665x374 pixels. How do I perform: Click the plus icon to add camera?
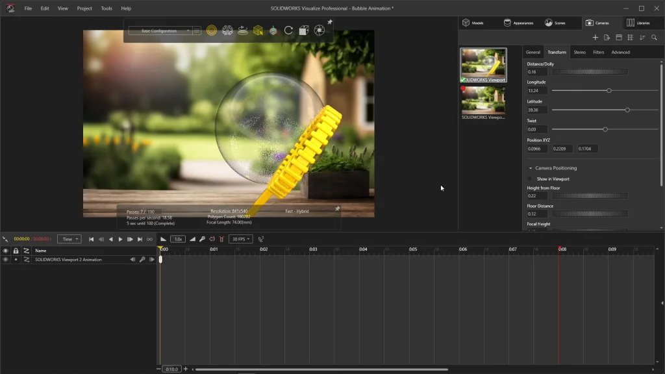pyautogui.click(x=595, y=38)
